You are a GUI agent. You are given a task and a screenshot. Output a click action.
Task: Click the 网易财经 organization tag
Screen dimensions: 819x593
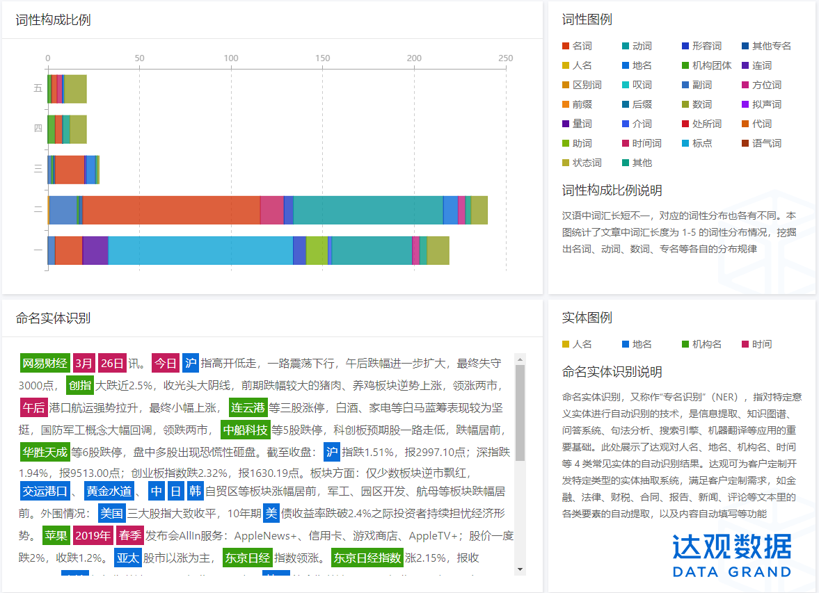45,363
